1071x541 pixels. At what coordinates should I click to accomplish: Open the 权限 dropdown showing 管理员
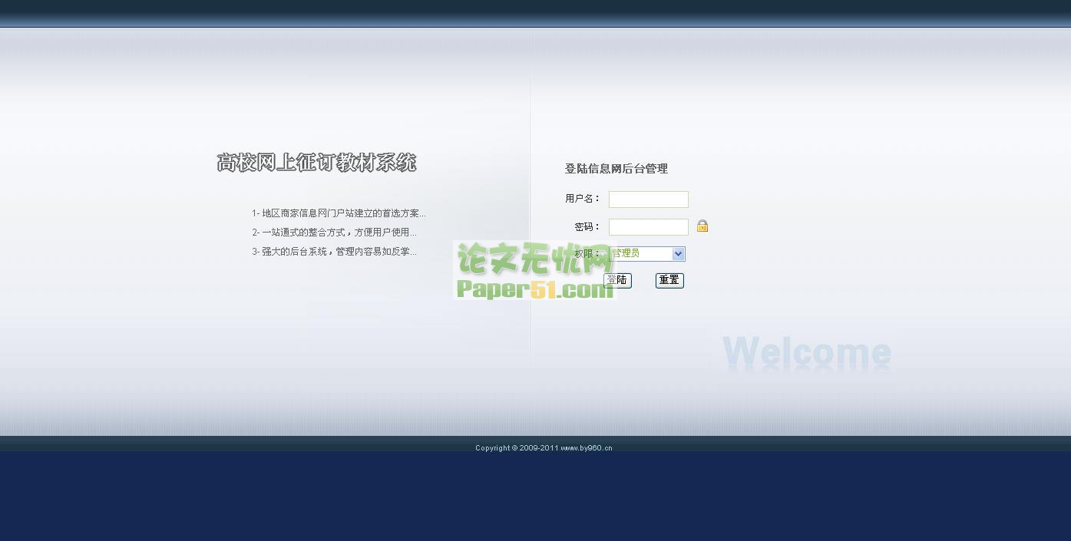coord(647,254)
